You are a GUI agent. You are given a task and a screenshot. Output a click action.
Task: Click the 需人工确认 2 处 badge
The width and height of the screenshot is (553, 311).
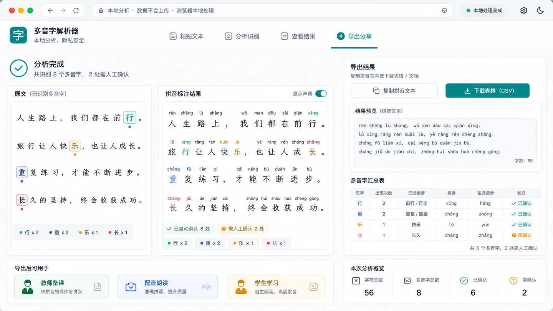coord(243,229)
